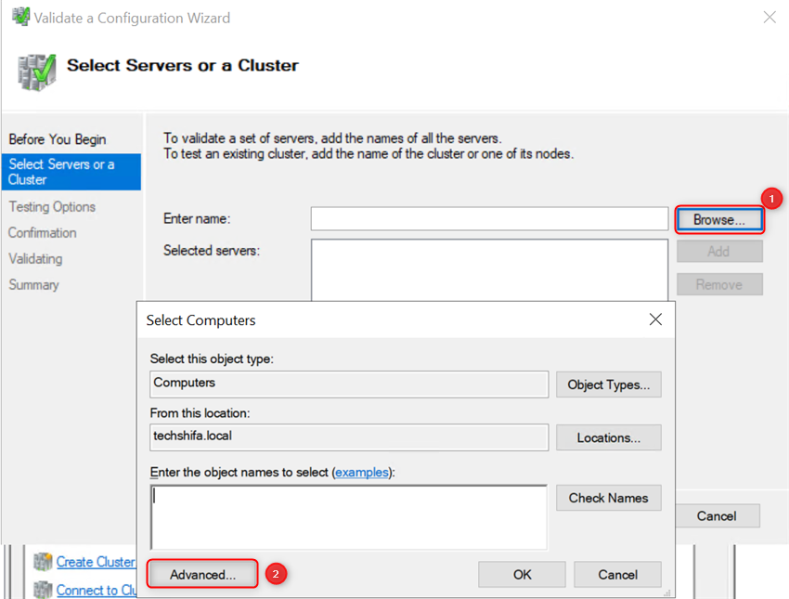Viewport: 789px width, 599px height.
Task: Click the Locations button
Action: [x=608, y=437]
